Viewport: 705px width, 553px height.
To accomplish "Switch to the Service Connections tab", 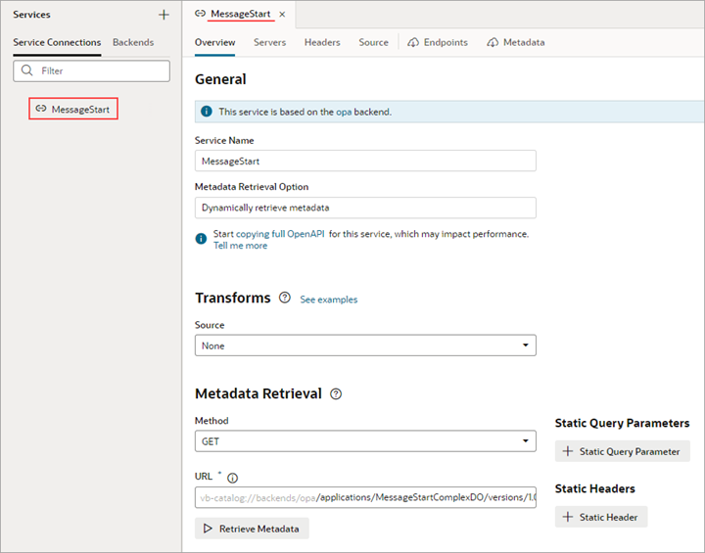I will coord(57,42).
